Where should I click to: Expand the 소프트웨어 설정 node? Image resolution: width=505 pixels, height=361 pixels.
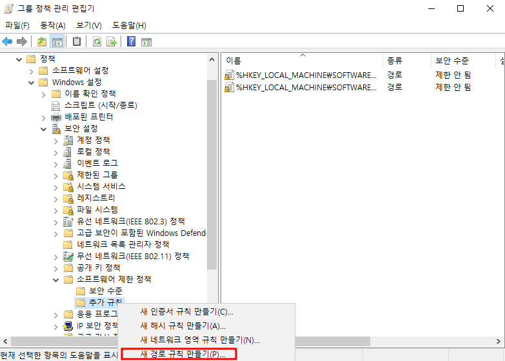point(31,71)
